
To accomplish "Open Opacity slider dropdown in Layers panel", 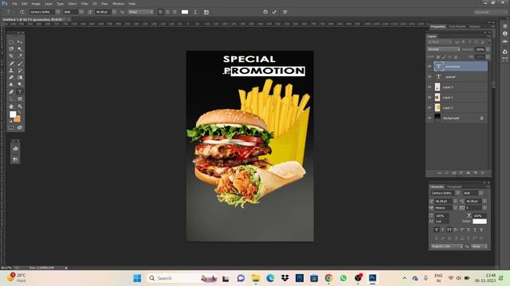I will [x=488, y=49].
